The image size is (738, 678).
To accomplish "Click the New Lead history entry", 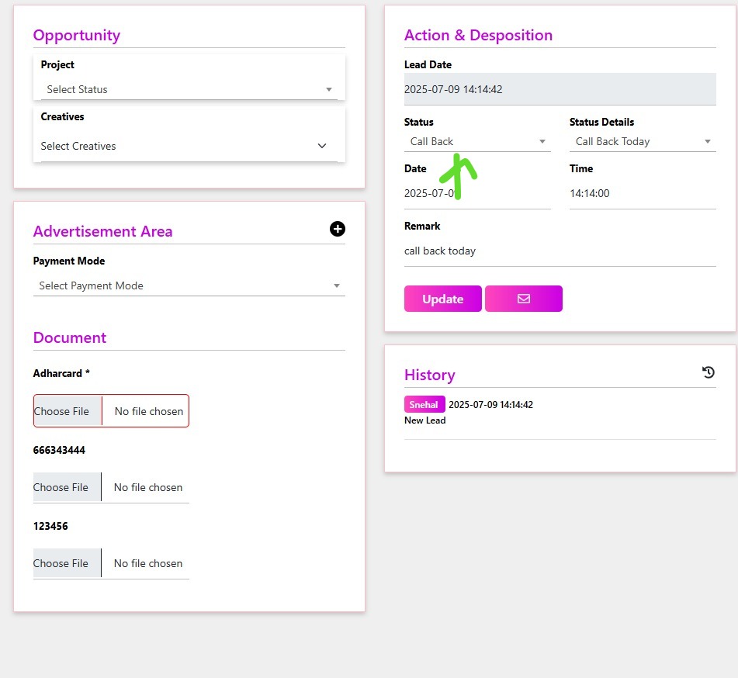I will coord(425,420).
